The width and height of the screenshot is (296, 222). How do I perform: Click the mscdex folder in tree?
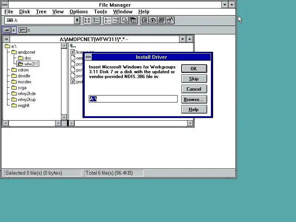(x=21, y=82)
